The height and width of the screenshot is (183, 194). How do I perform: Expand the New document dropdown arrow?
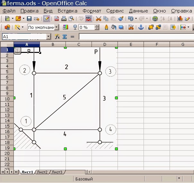point(13,19)
